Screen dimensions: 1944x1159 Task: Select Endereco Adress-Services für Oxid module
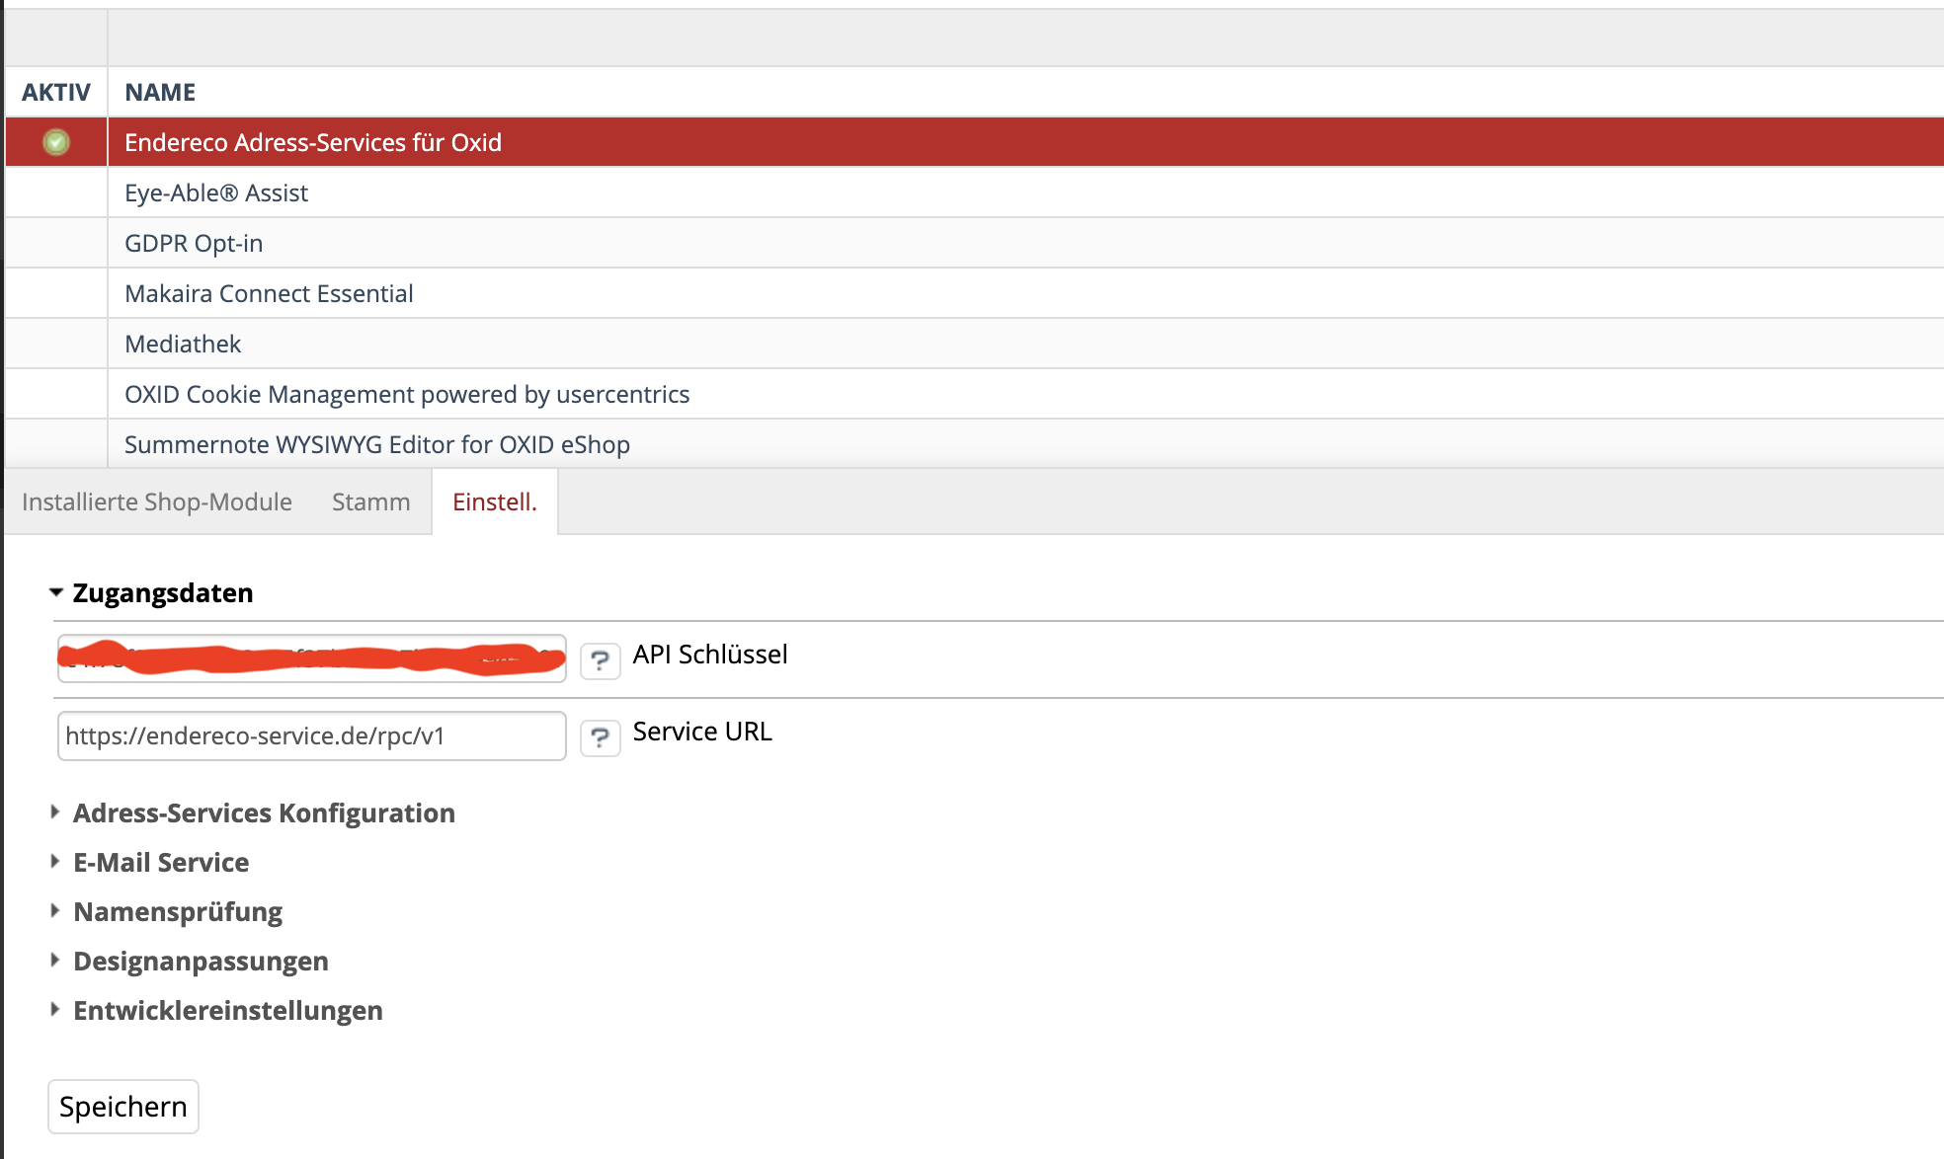point(313,142)
